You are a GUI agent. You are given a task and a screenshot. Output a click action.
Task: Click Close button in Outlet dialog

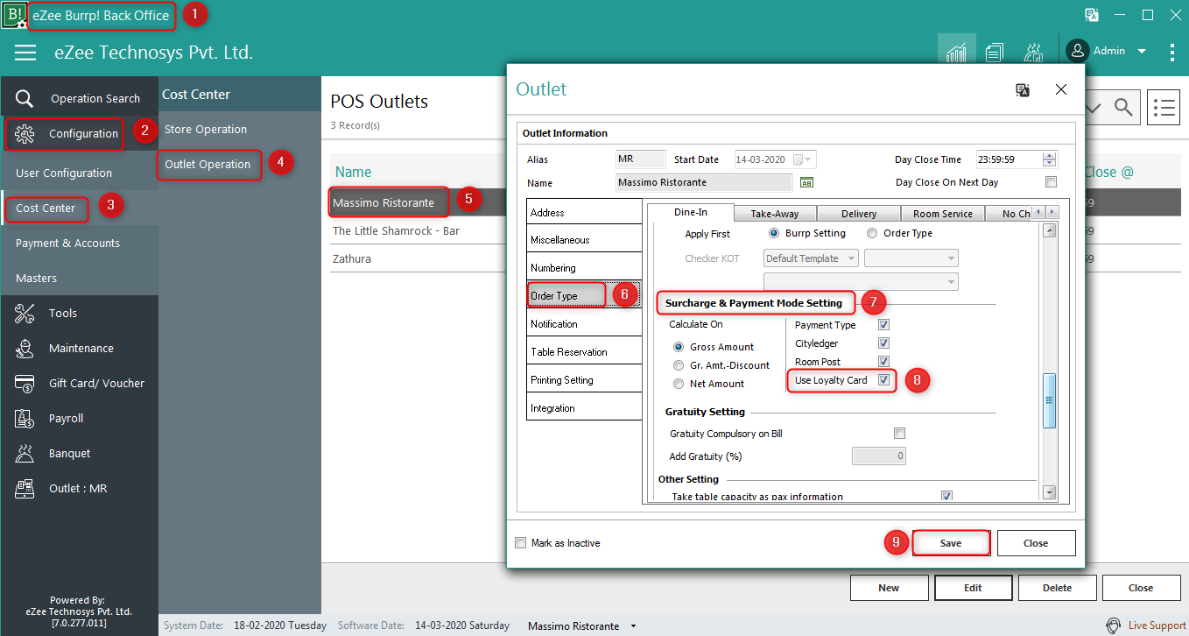click(1036, 543)
